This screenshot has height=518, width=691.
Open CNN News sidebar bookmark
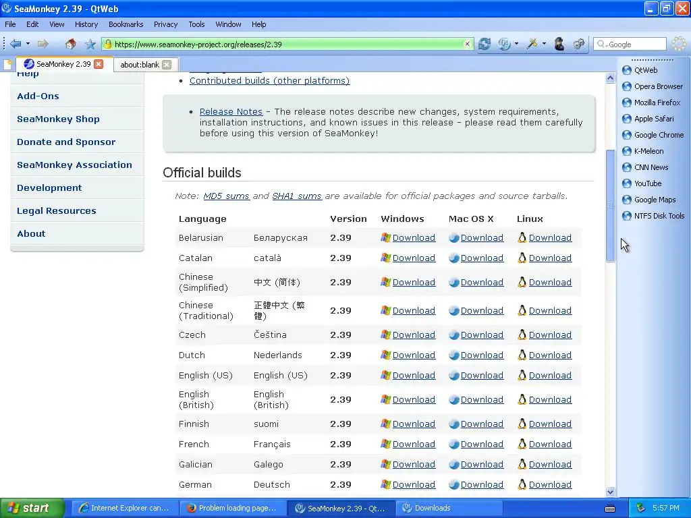[x=645, y=167]
